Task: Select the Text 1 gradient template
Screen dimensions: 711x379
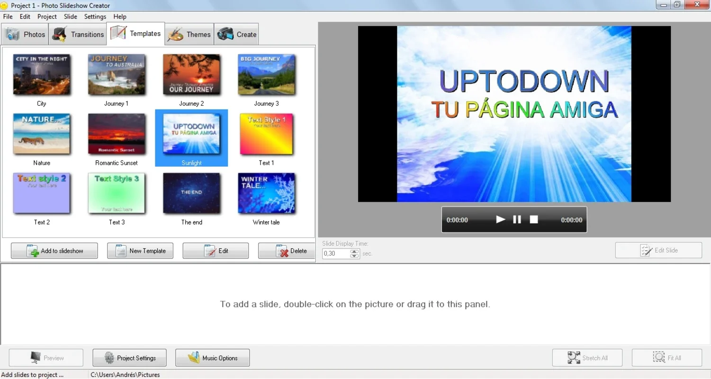Action: (266, 134)
